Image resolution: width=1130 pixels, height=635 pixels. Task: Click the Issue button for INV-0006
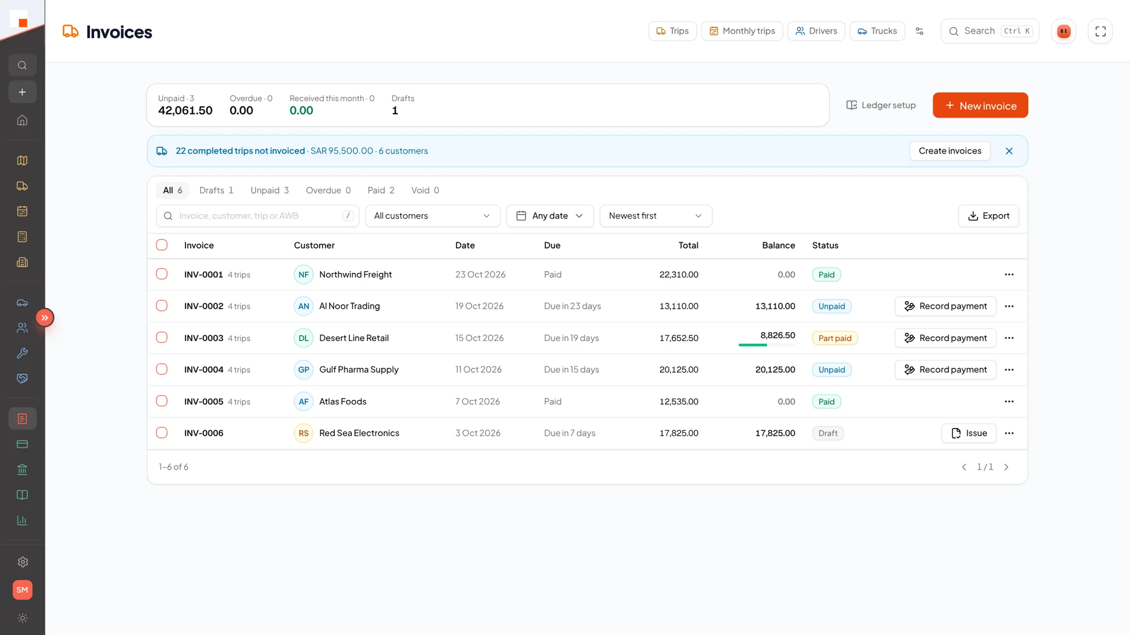click(969, 433)
